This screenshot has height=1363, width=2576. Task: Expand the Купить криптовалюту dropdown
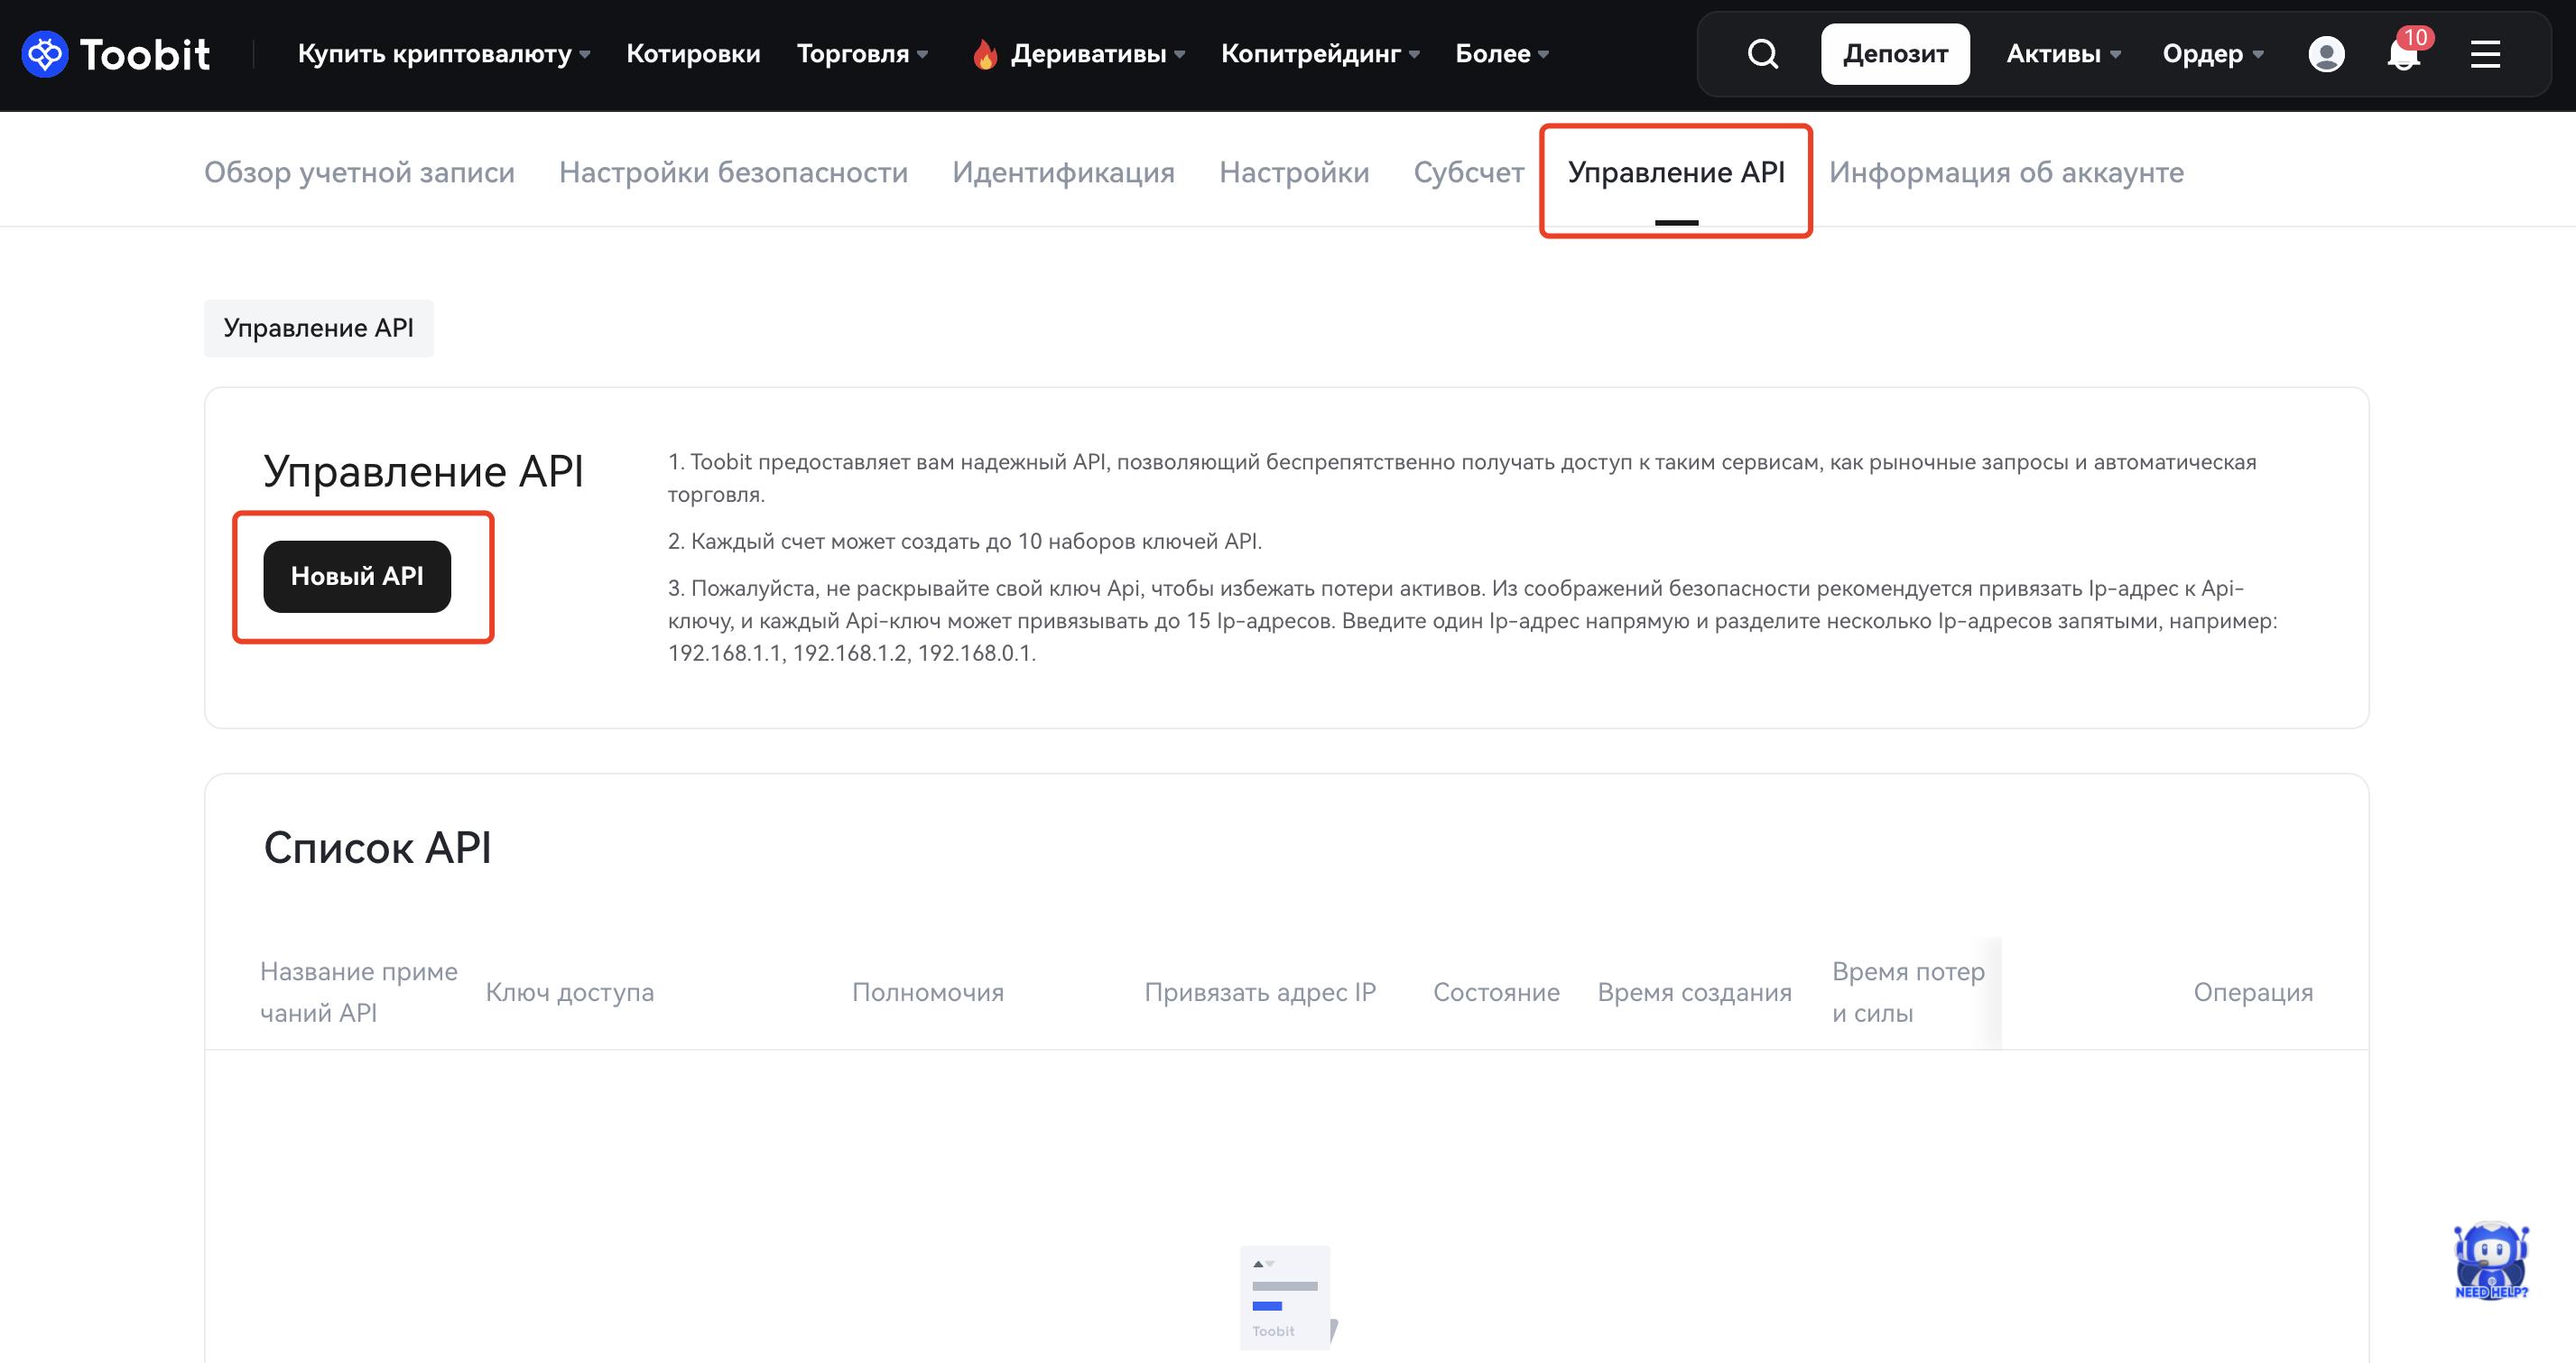click(443, 54)
